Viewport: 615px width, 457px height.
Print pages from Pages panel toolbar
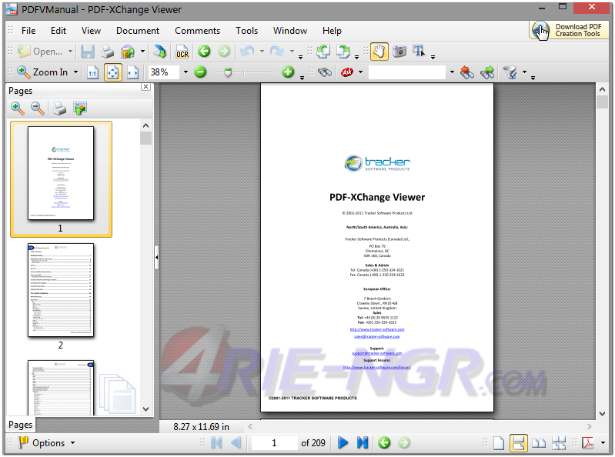click(59, 108)
